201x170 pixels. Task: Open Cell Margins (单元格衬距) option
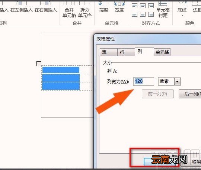(163, 10)
